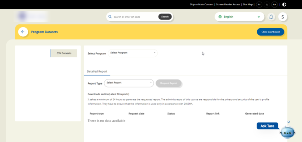Click the back arrow beside Program Datasets
This screenshot has height=142, width=302.
(x=23, y=32)
